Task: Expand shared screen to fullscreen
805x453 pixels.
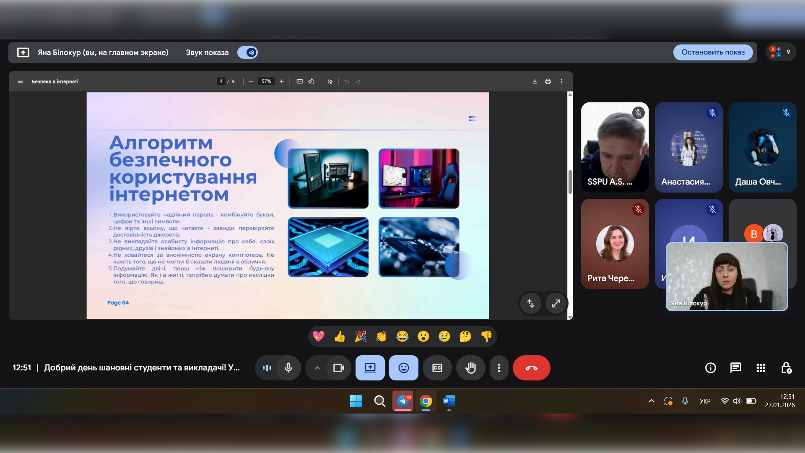Action: (556, 303)
